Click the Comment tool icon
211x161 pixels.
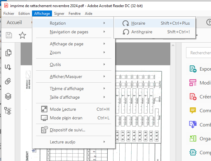(x=193, y=110)
